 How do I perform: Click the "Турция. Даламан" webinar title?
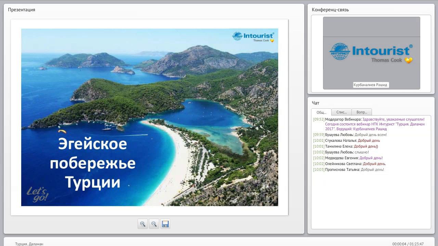point(29,244)
